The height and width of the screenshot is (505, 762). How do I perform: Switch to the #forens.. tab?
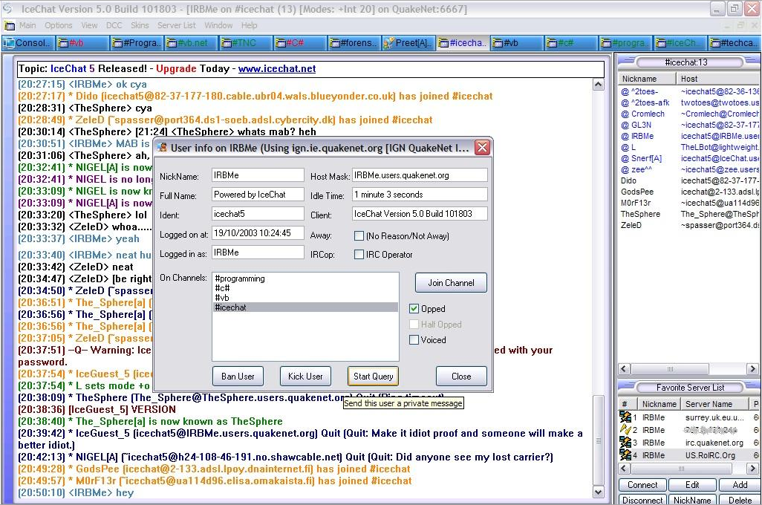354,43
